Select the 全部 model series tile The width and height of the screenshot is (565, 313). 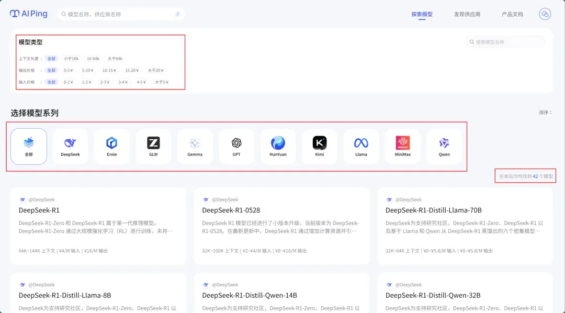29,147
